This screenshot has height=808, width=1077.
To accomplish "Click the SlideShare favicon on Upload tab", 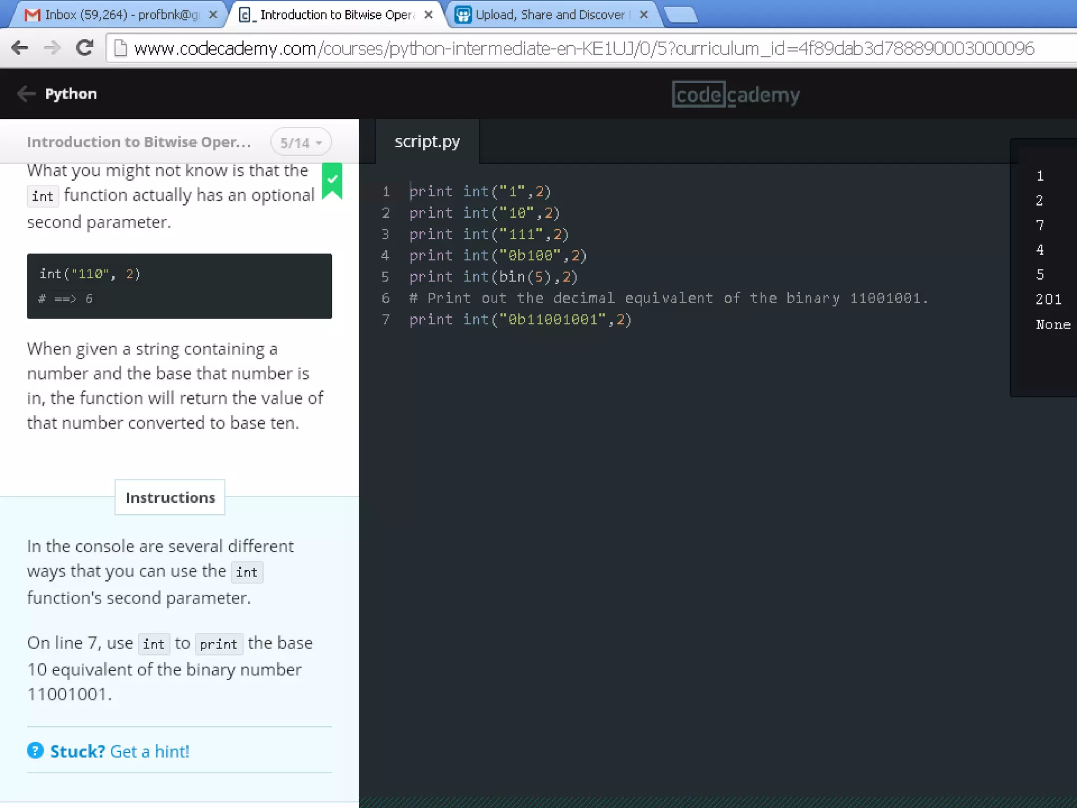I will [x=463, y=15].
